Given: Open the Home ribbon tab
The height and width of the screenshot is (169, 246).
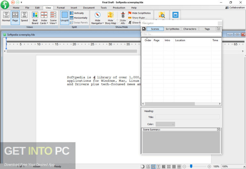Looking at the screenshot, I should tap(16, 8).
